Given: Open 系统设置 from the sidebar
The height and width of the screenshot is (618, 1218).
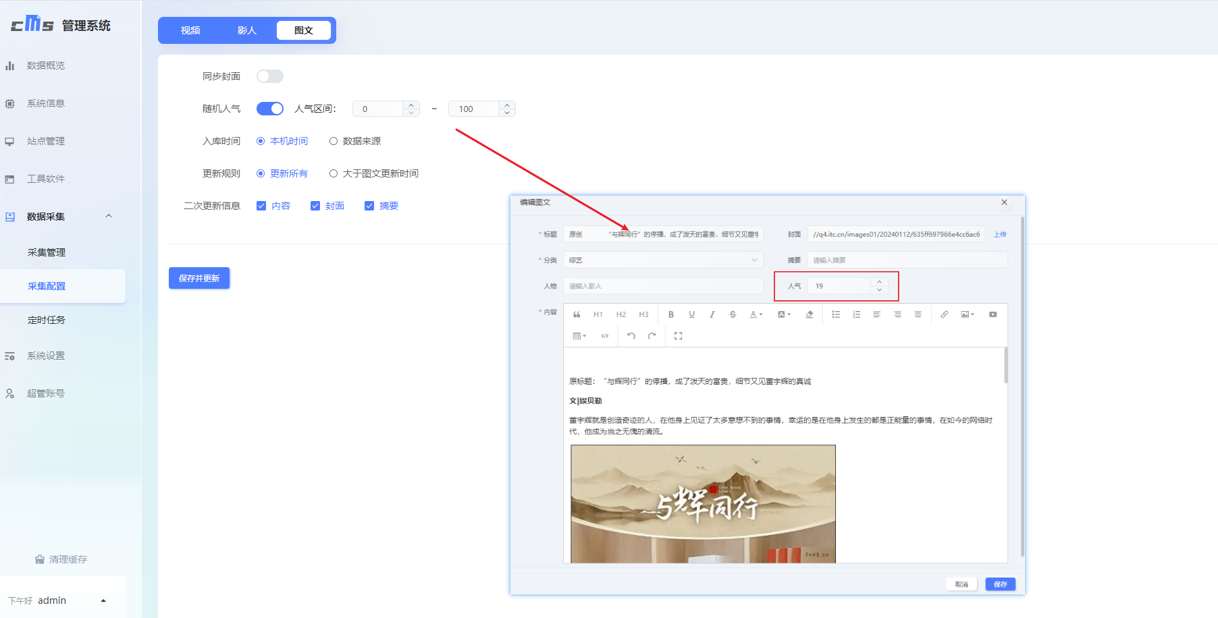Looking at the screenshot, I should pyautogui.click(x=46, y=356).
